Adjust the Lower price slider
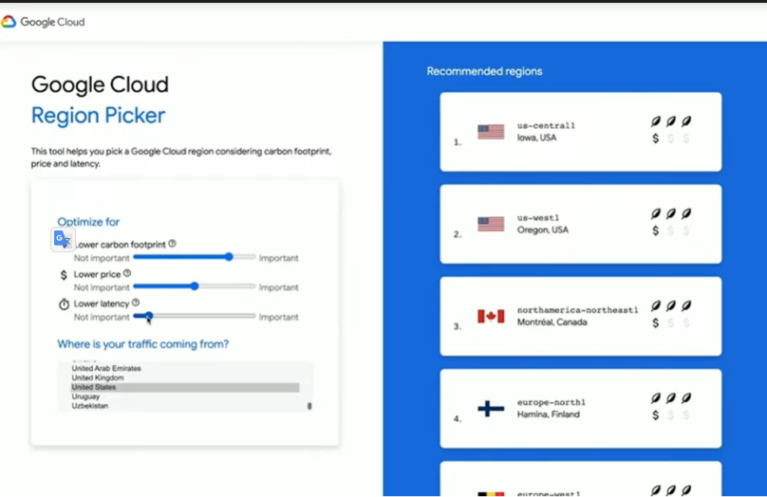The height and width of the screenshot is (497, 767). click(x=195, y=285)
